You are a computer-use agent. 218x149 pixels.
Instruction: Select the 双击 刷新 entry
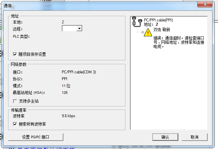[x=162, y=30]
